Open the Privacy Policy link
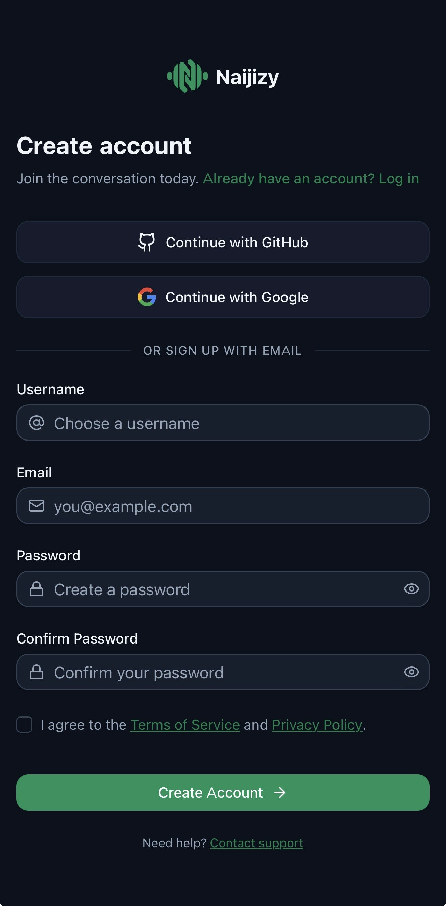 [317, 725]
